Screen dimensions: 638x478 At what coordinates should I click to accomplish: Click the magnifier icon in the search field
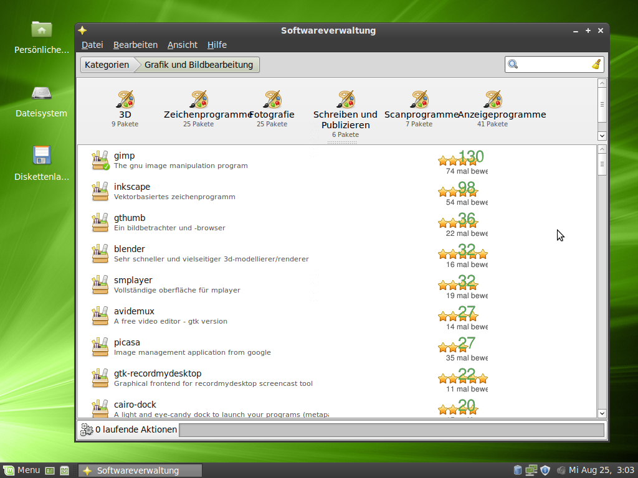[x=512, y=64]
